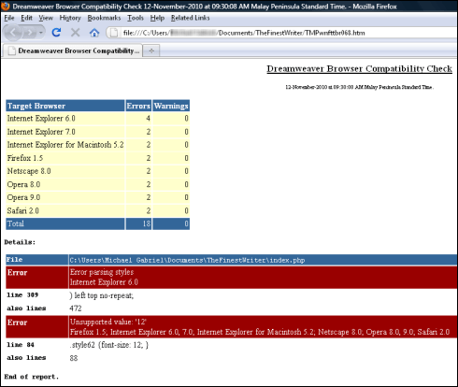
Task: Click the Unsupported value: '12' message
Action: pos(108,322)
